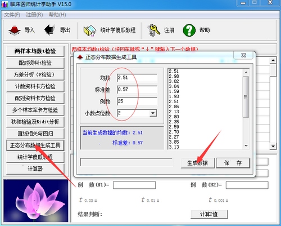Select the value 2.70 in the list

tap(174, 132)
